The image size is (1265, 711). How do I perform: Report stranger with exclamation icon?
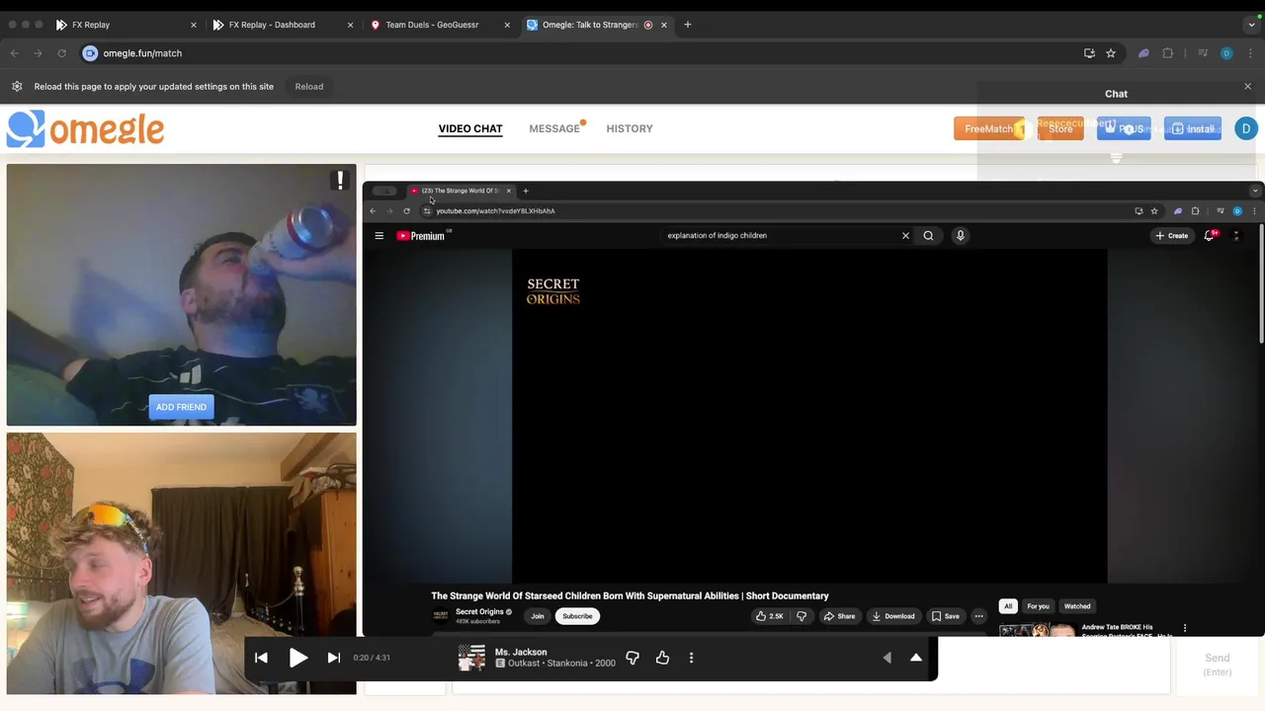click(x=340, y=181)
